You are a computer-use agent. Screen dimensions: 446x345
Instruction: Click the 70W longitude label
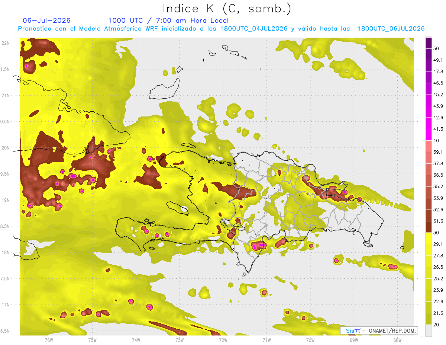click(310, 339)
